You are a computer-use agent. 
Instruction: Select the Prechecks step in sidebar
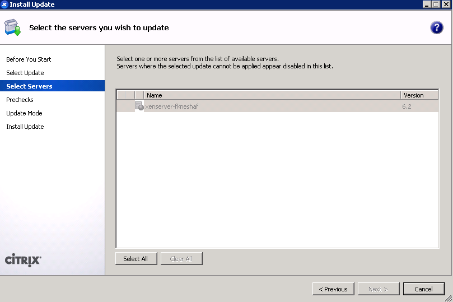20,100
